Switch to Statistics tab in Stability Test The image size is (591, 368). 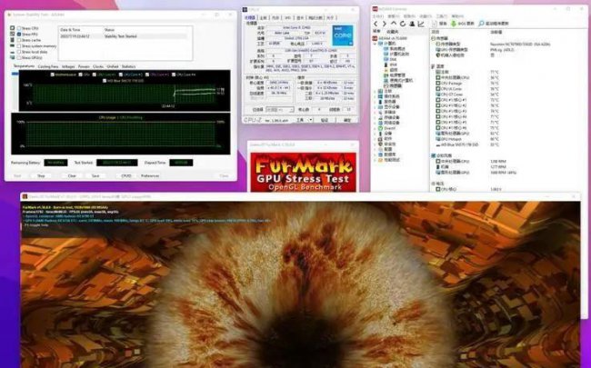click(128, 66)
